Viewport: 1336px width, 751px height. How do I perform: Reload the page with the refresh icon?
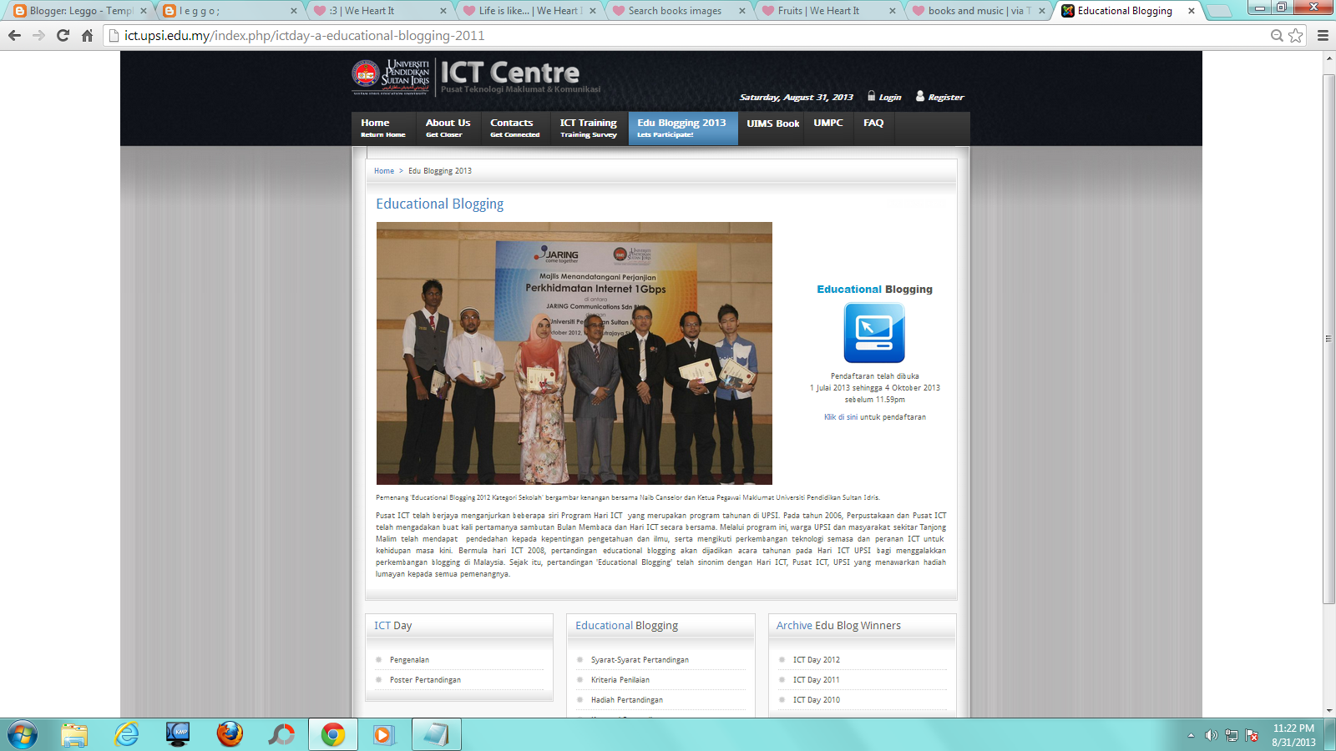(63, 35)
